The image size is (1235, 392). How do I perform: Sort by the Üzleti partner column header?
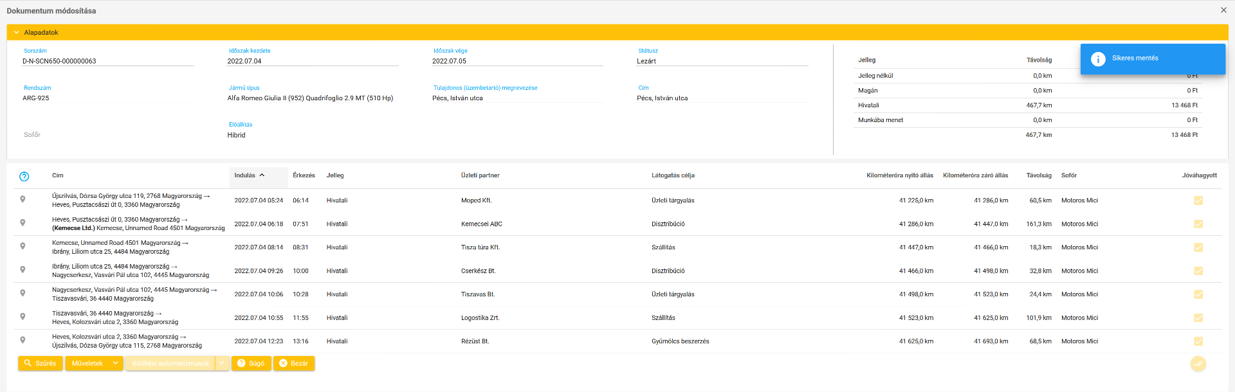point(480,175)
